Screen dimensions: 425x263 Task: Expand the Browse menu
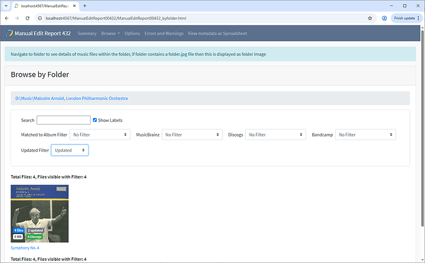pos(110,33)
